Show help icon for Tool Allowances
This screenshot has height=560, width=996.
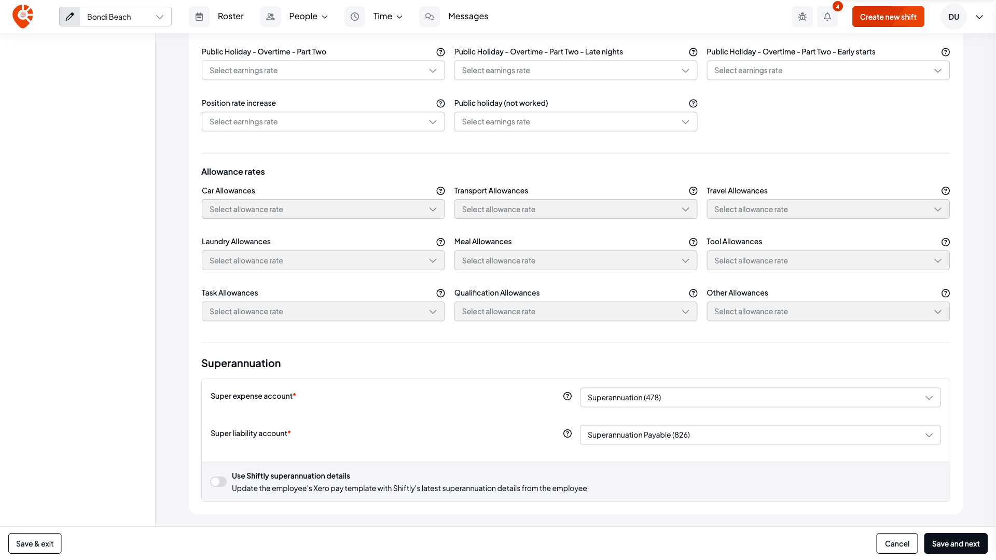point(946,242)
